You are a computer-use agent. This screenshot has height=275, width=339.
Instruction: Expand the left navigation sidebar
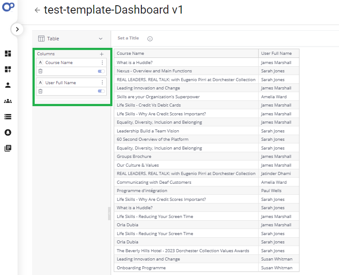click(x=17, y=29)
